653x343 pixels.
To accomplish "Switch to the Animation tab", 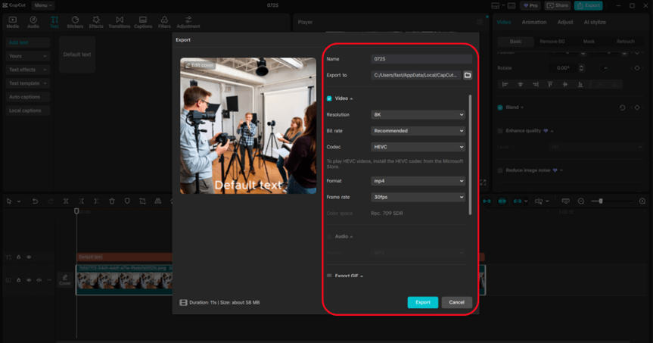I will tap(534, 22).
